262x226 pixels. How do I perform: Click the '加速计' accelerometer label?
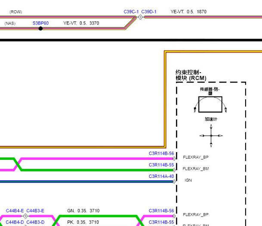coord(211,119)
